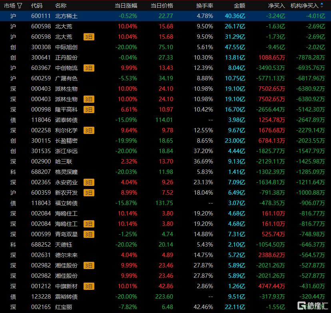Sort by 金额 column header

point(239,6)
